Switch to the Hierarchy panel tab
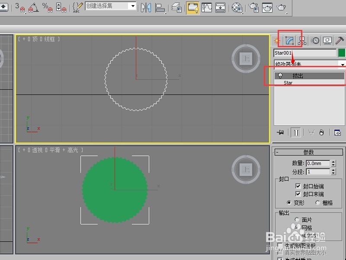This screenshot has height=260, width=346. coord(302,40)
